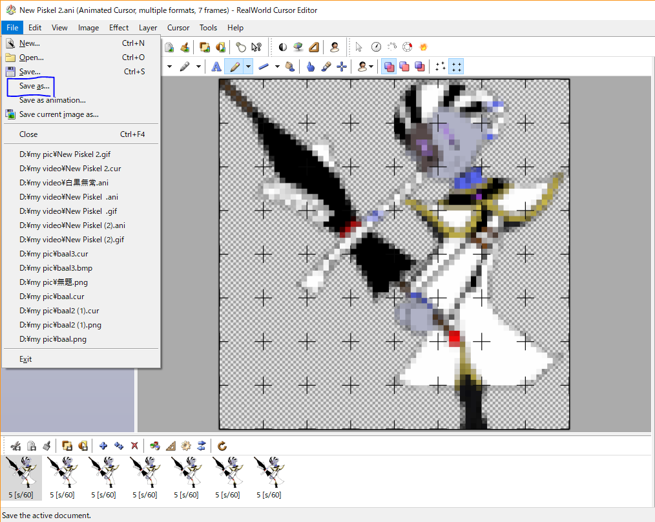Toggle the highlighted aligned-dots grid mode icon
Screen dimensions: 655x522
[x=456, y=67]
